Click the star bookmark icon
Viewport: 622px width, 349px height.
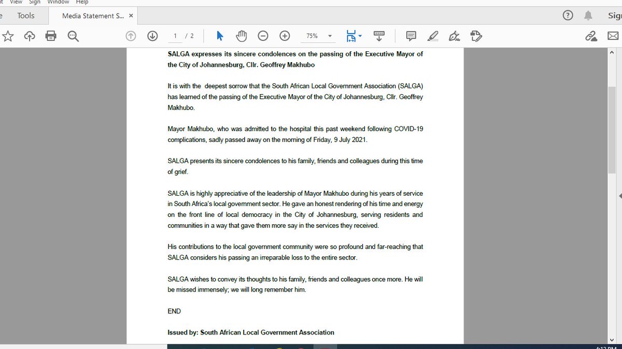(8, 36)
